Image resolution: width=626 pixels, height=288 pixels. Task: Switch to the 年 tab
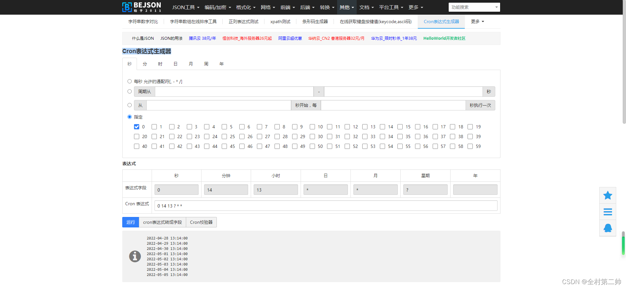[x=221, y=64]
